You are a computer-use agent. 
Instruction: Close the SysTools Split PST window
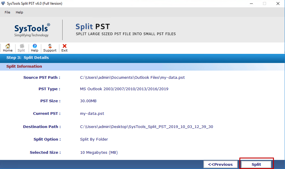click(x=278, y=4)
